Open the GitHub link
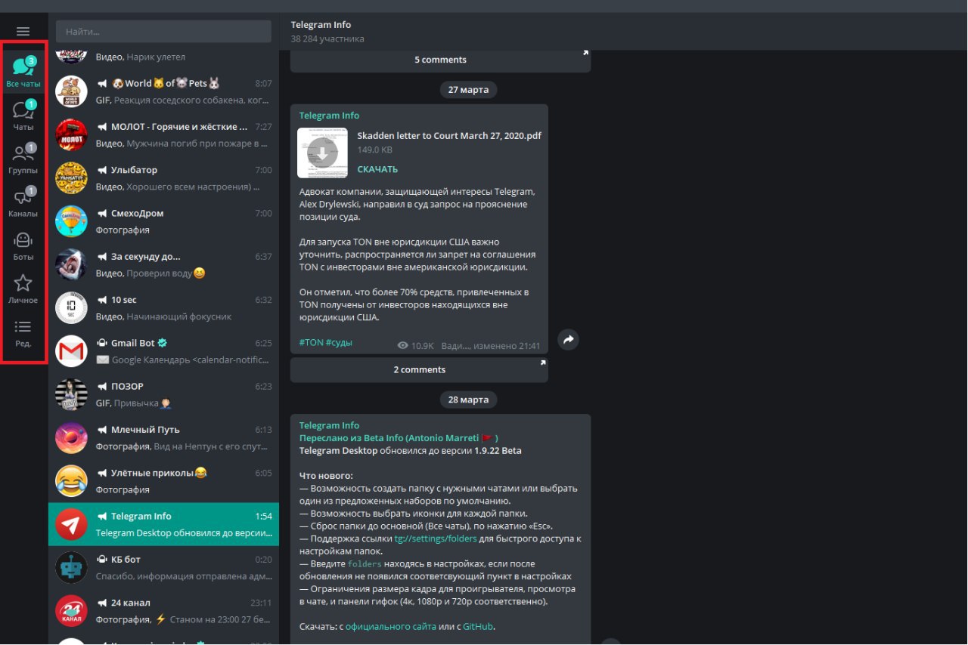This screenshot has height=645, width=968. [478, 626]
